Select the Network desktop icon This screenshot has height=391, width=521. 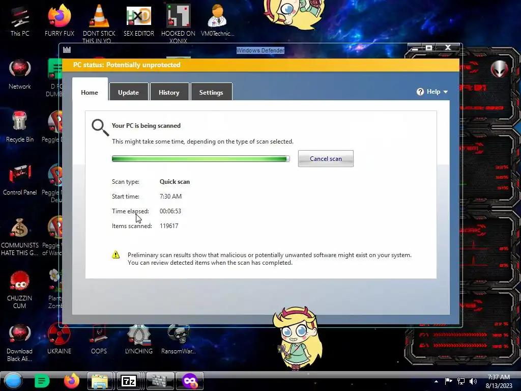20,74
